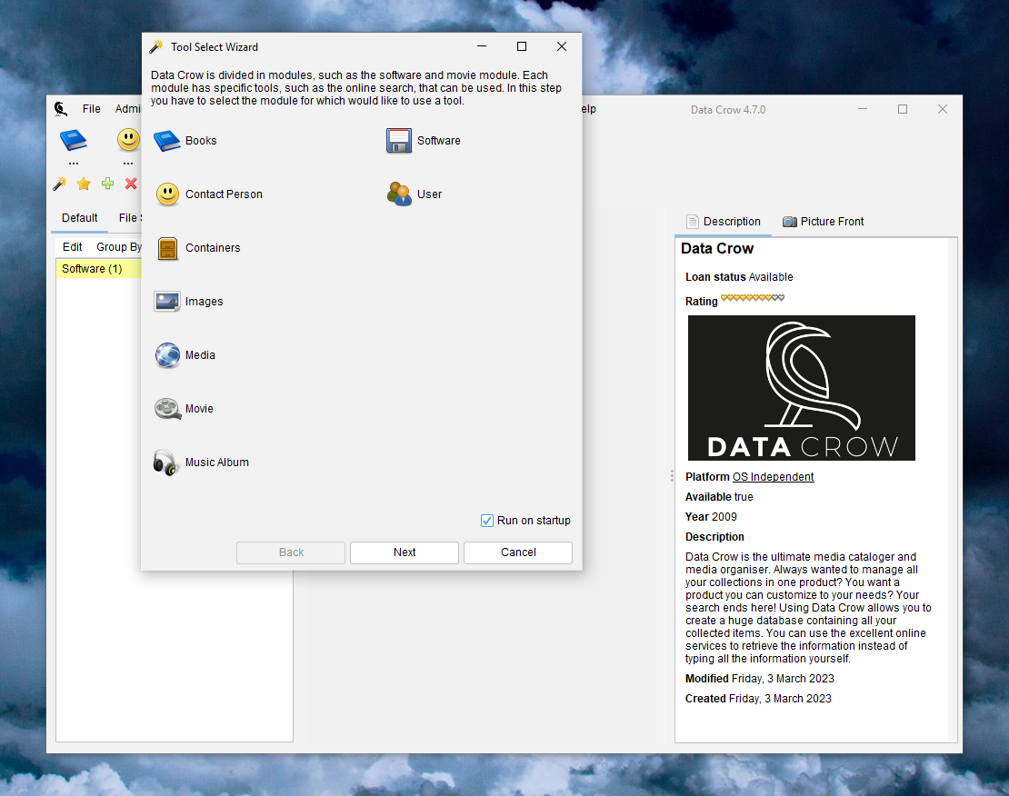The height and width of the screenshot is (796, 1009).
Task: Click the yellow star toolbar icon
Action: (84, 184)
